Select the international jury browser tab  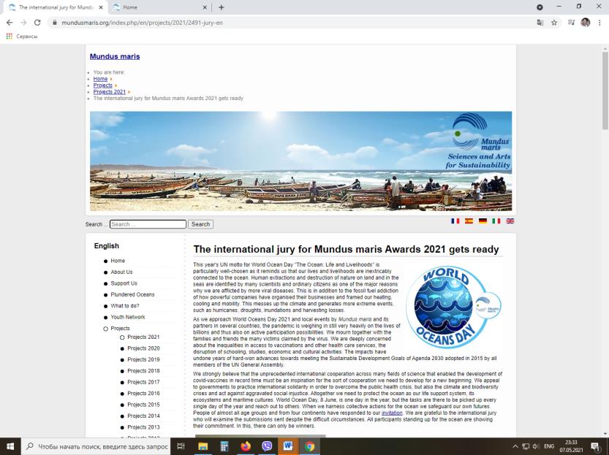(54, 7)
